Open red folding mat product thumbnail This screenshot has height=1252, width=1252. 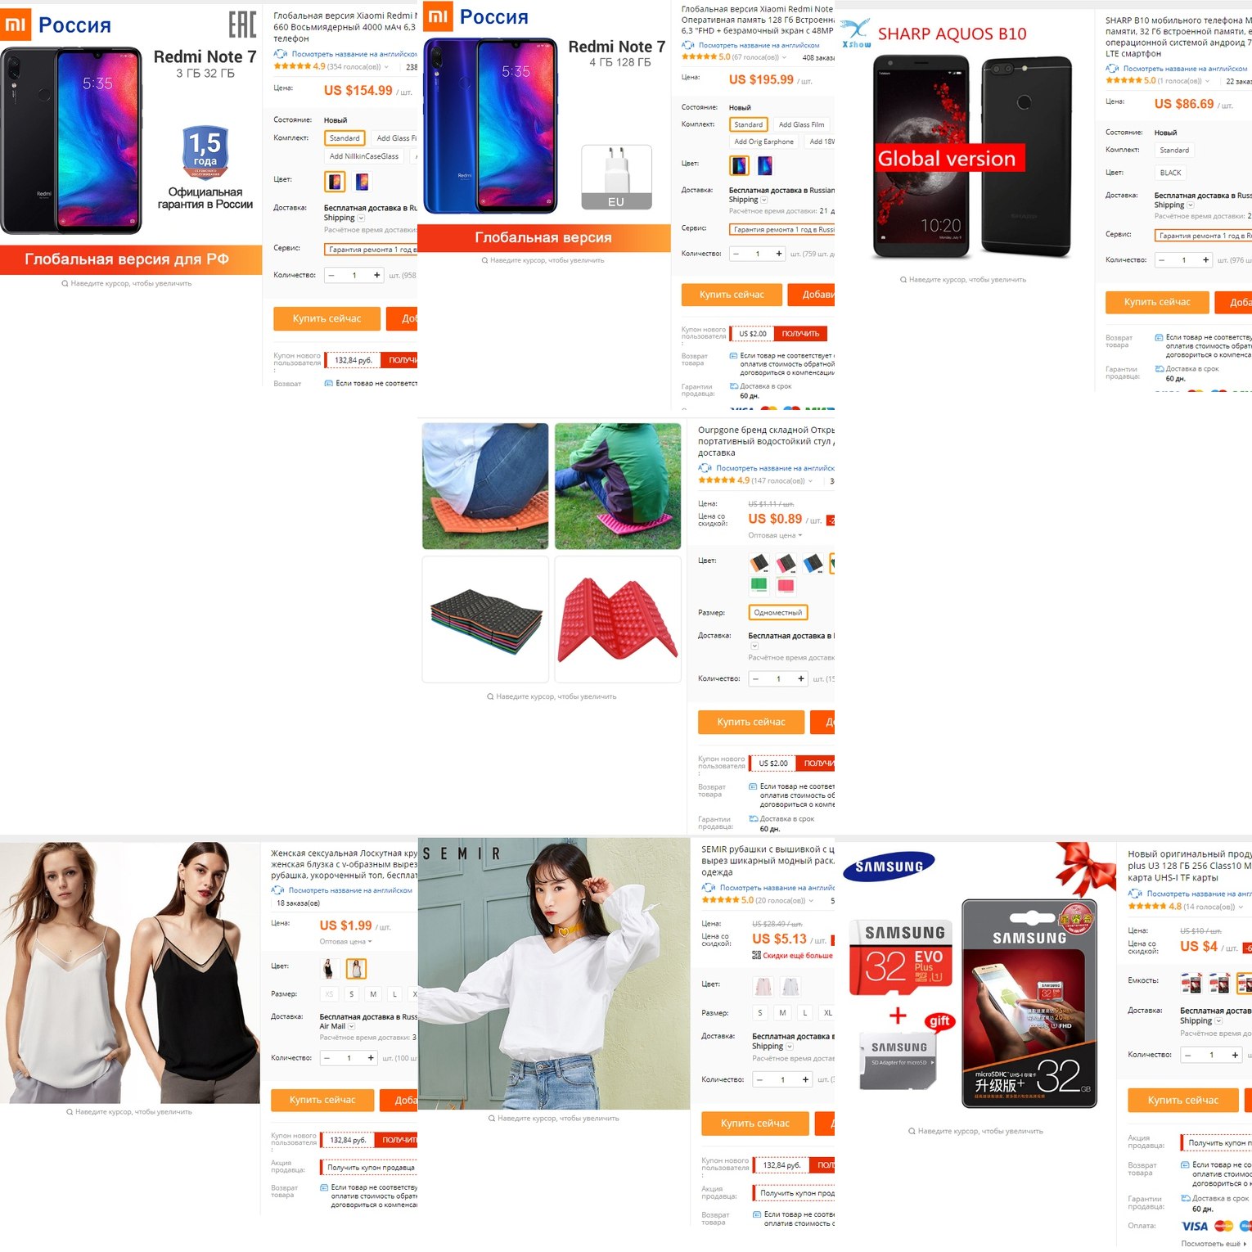(618, 619)
